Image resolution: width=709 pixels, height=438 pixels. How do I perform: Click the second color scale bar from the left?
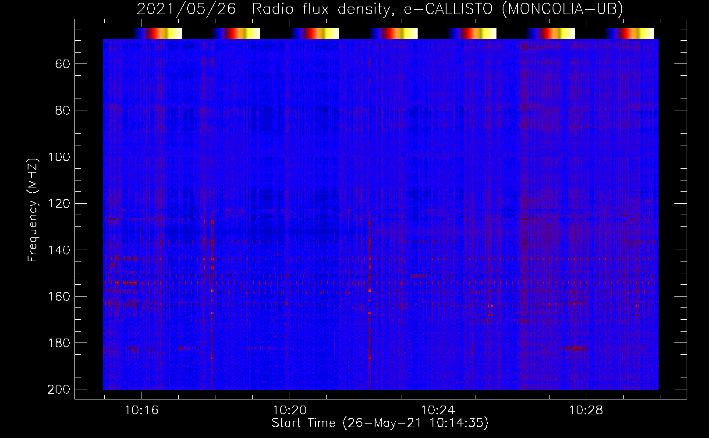(x=236, y=33)
